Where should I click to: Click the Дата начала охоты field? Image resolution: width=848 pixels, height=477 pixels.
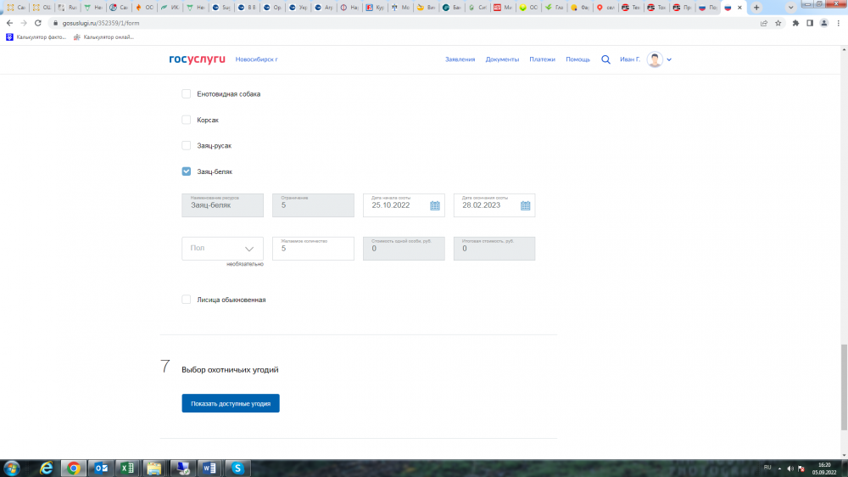tap(404, 205)
